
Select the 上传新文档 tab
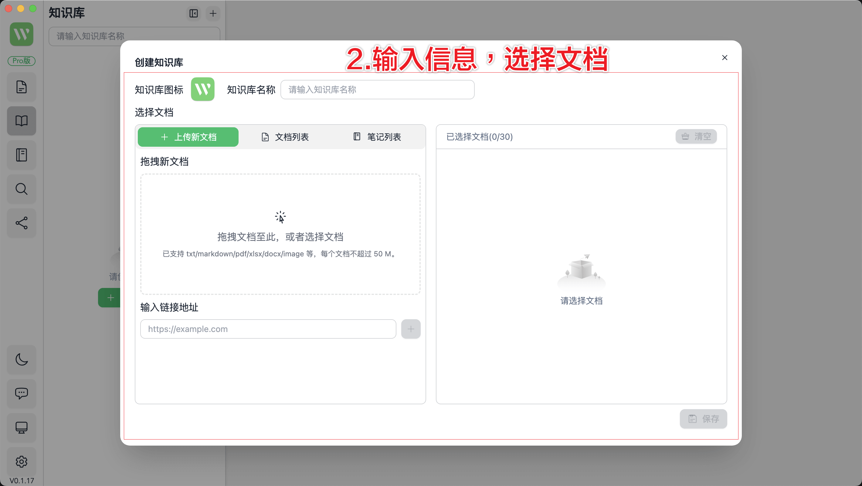188,137
